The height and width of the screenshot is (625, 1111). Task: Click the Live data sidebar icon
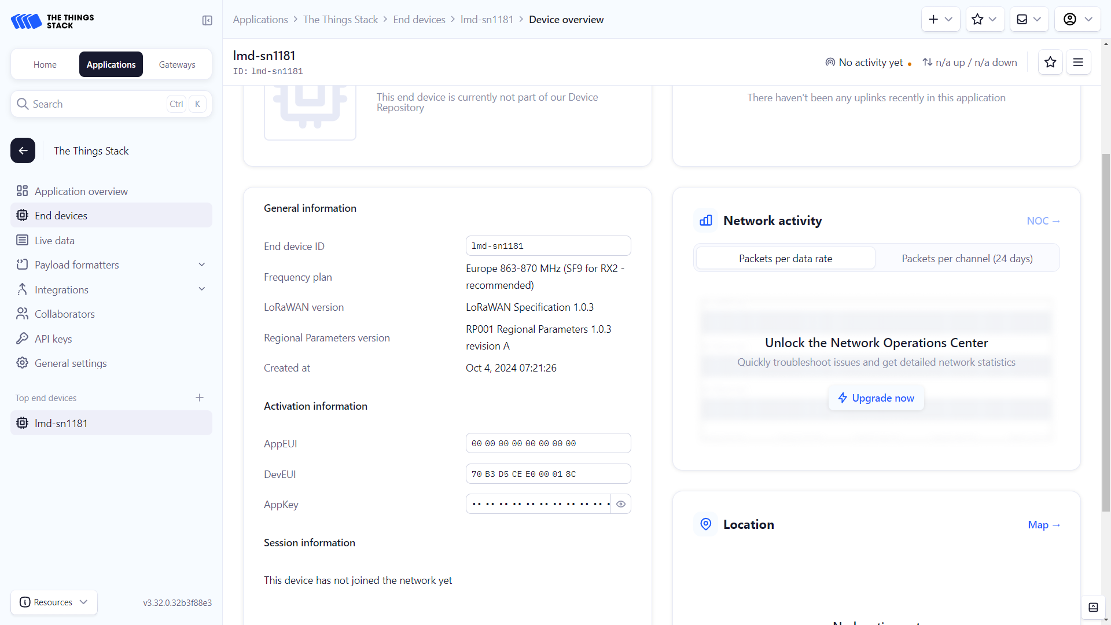(x=21, y=240)
